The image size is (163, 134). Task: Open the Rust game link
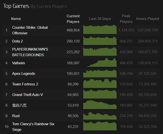pyautogui.click(x=16, y=116)
